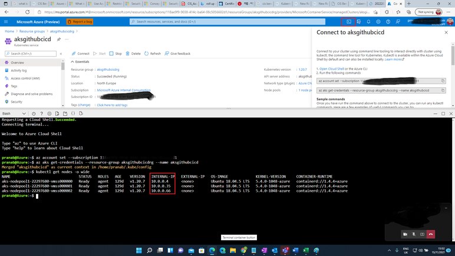The width and height of the screenshot is (455, 256).
Task: Collapse the left resource menu chevron
Action: (61, 54)
